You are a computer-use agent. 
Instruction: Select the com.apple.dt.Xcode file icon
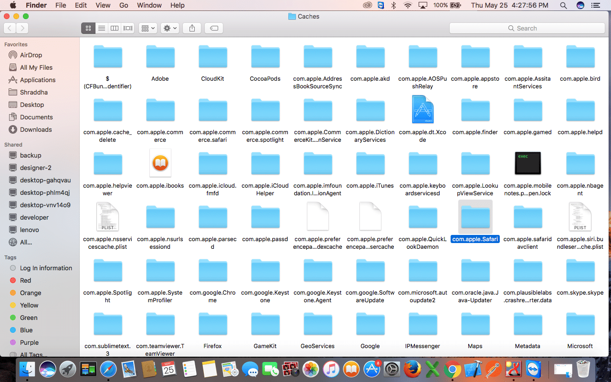[x=422, y=109]
